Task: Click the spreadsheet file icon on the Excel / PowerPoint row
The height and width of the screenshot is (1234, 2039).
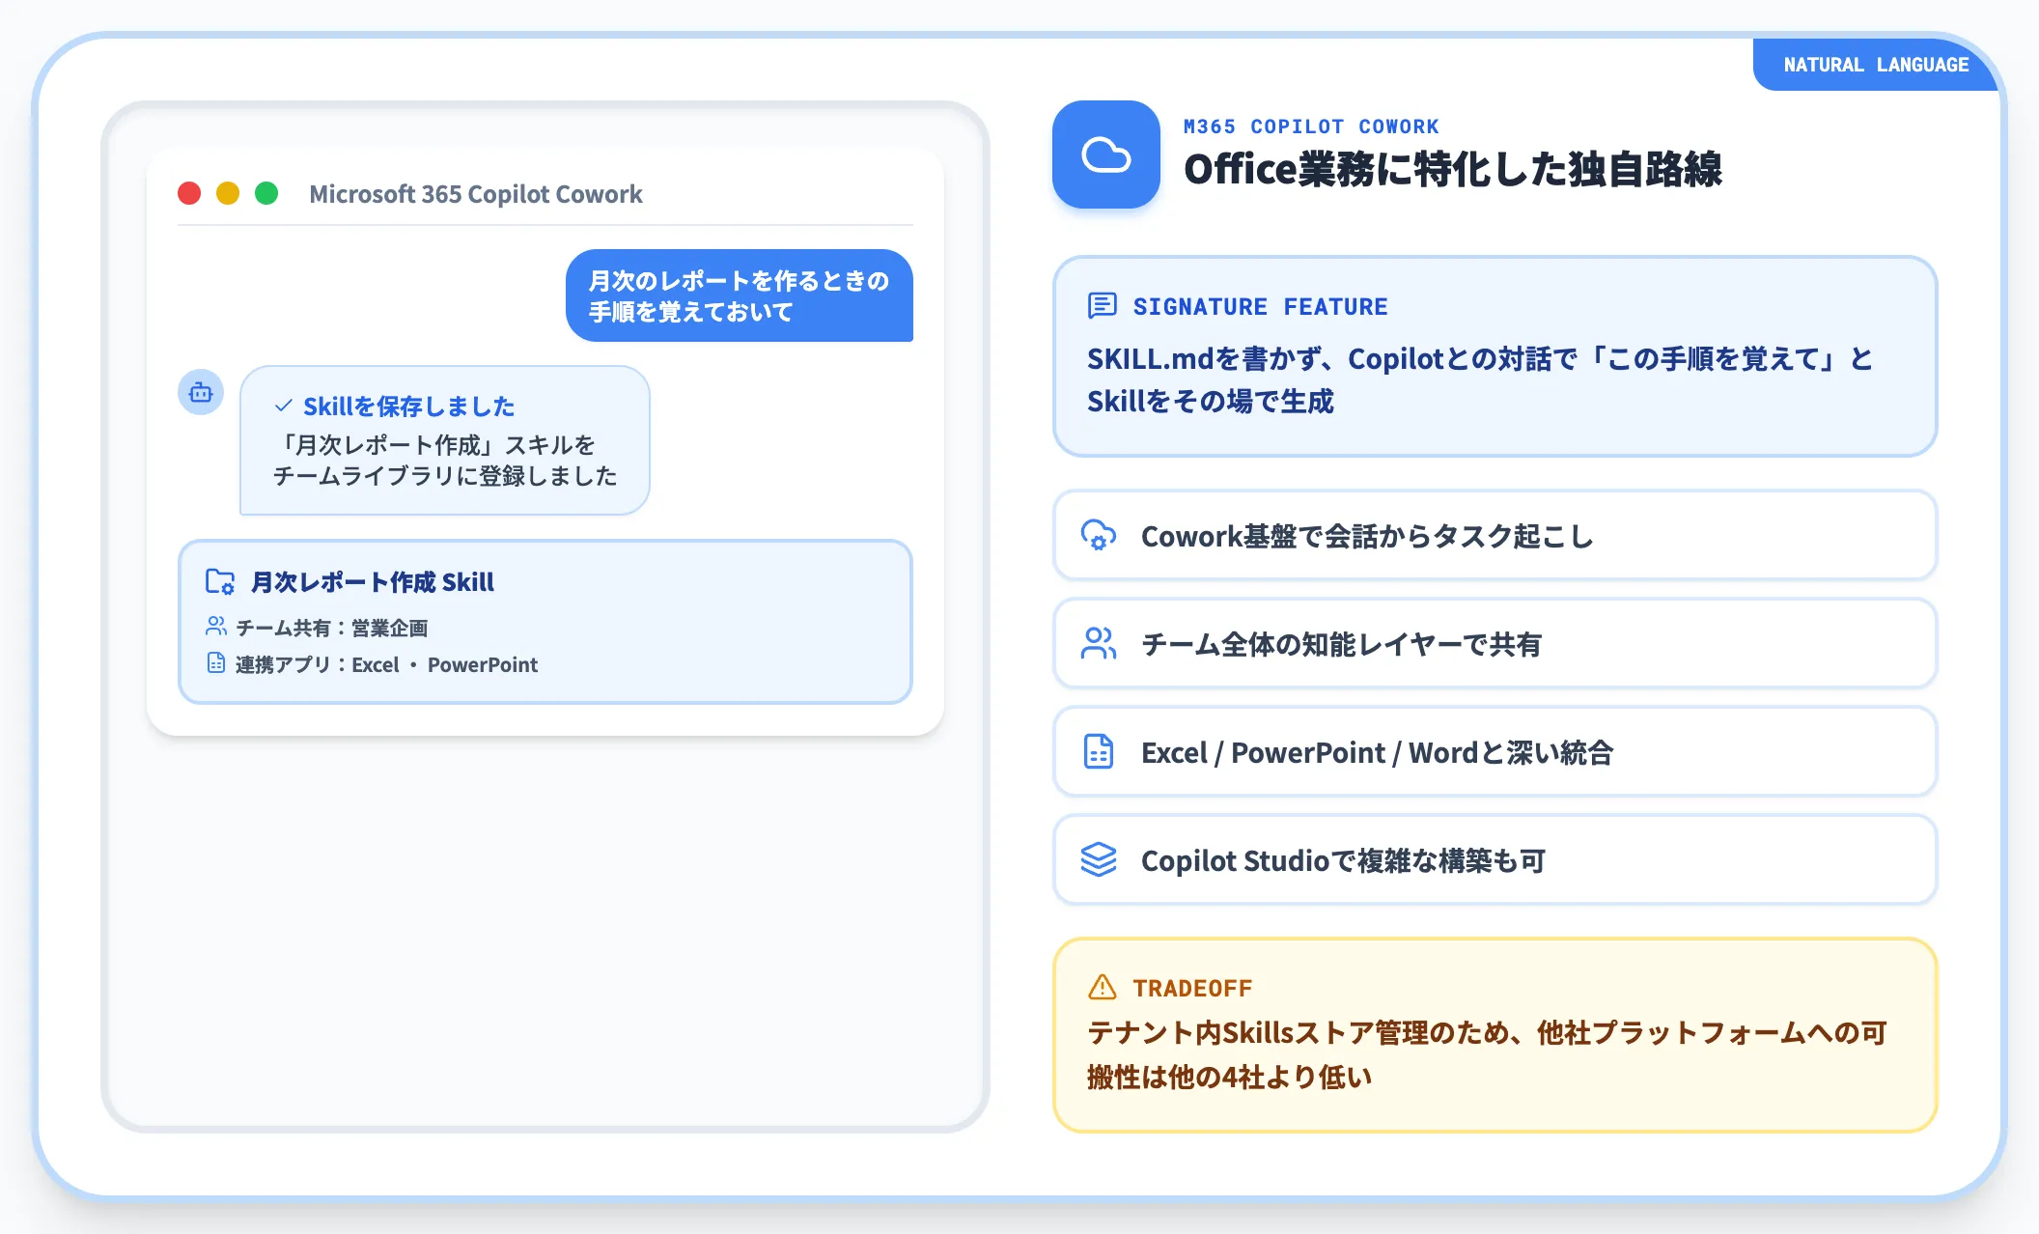Action: [1099, 751]
